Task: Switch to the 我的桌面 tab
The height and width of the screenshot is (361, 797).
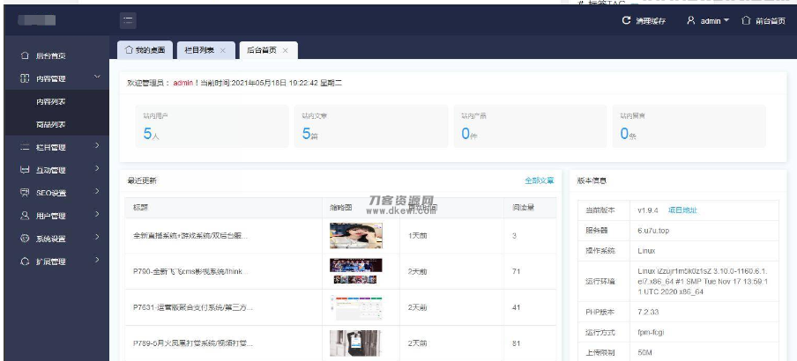Action: tap(145, 50)
